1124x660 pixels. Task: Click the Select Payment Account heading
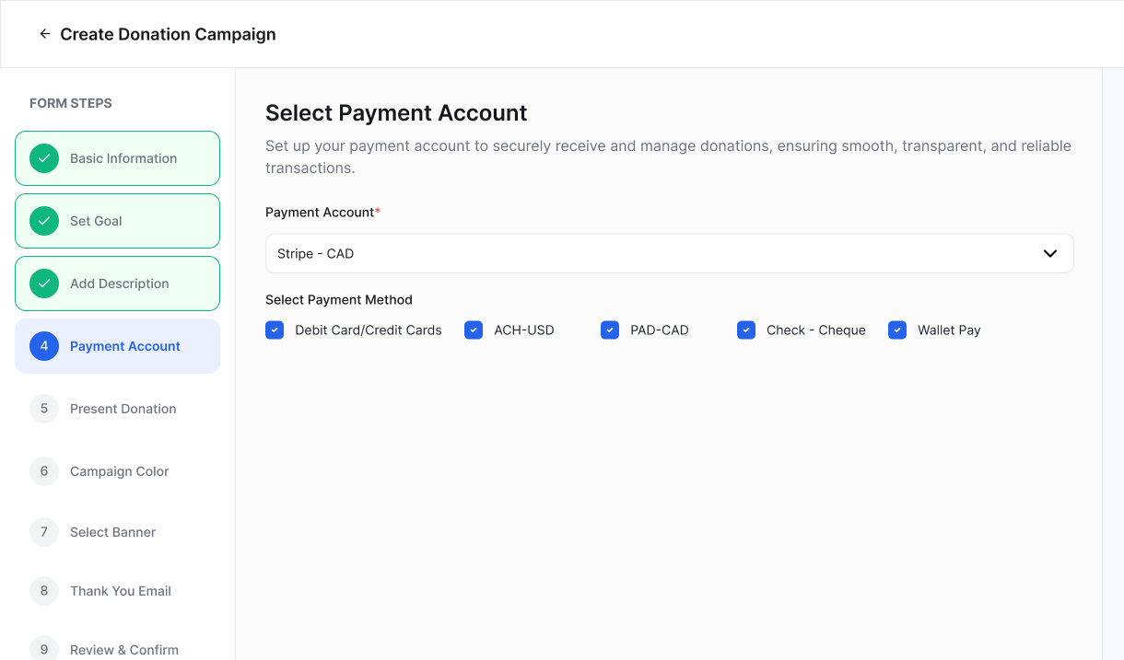396,113
